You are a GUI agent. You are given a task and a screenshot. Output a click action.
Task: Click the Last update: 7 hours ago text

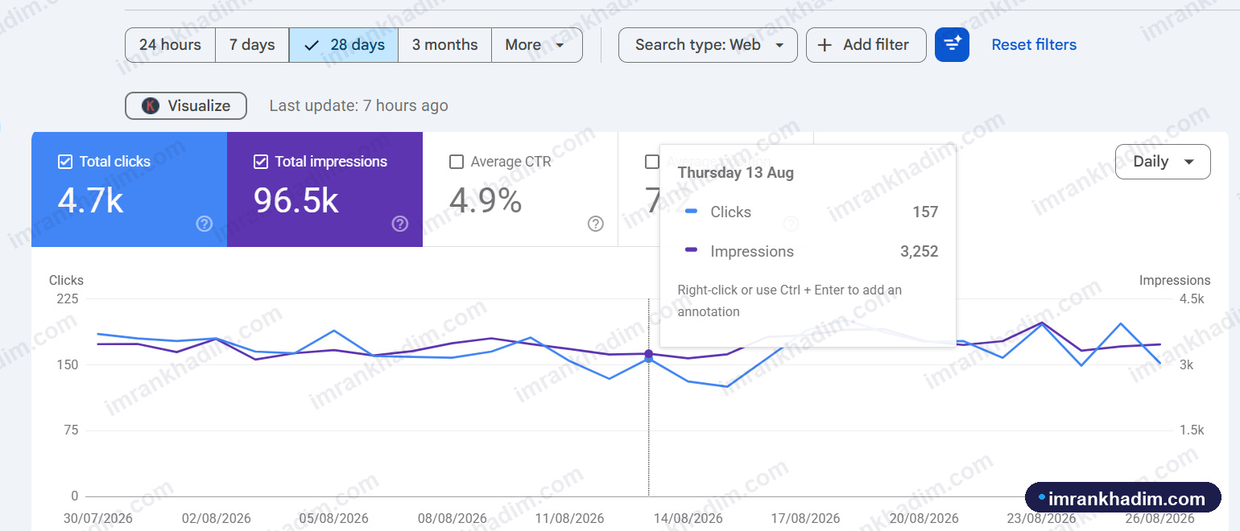[358, 105]
